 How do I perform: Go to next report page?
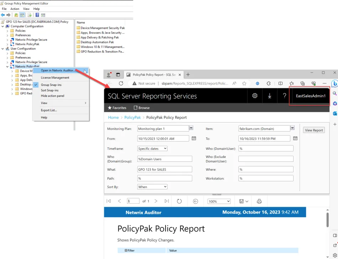156,201
